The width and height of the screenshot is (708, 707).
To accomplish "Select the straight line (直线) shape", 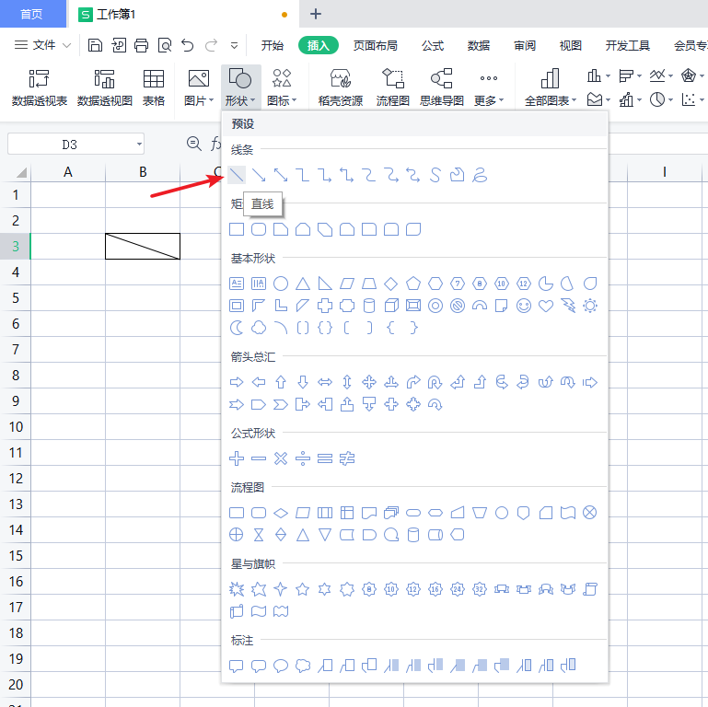I will click(237, 175).
